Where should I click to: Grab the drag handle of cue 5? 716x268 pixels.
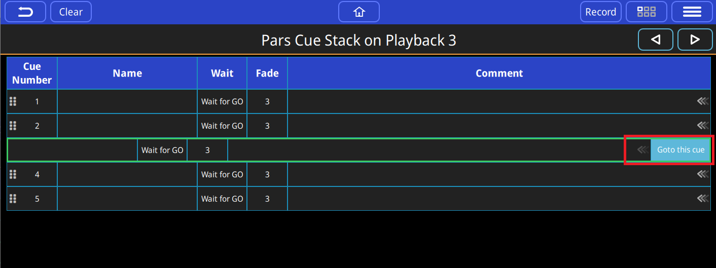[13, 199]
